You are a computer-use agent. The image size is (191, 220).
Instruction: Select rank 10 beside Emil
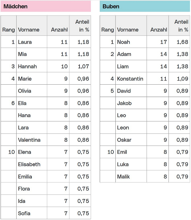[111, 152]
